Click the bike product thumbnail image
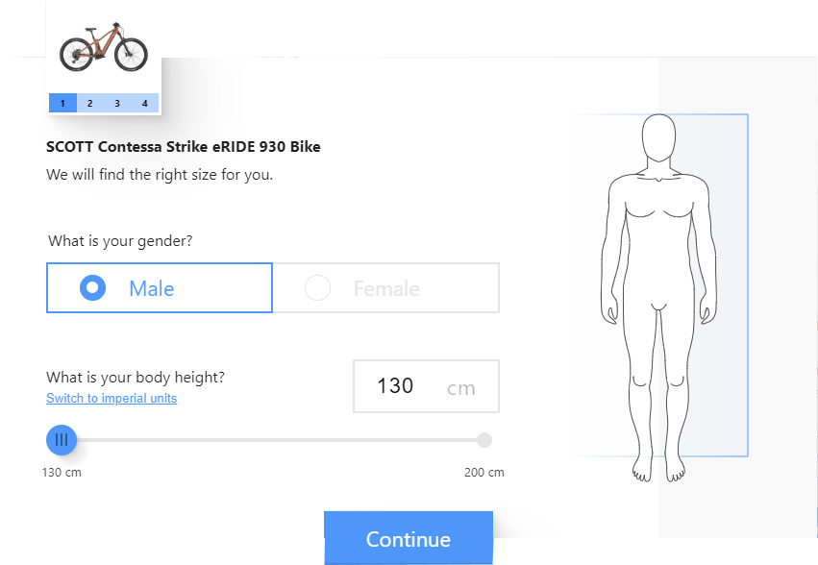818x565 pixels. coord(103,47)
